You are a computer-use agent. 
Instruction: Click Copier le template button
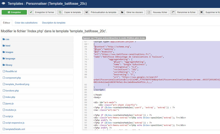pyautogui.click(x=70, y=12)
